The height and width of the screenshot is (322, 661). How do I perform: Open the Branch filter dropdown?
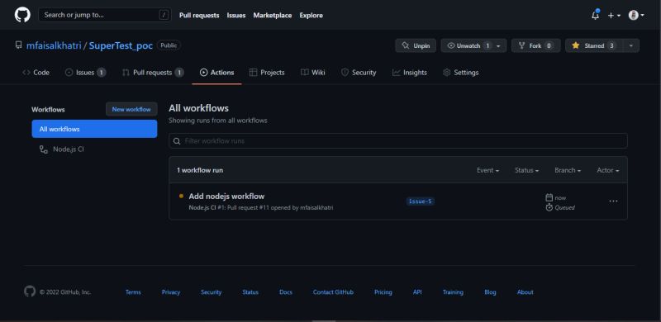(x=568, y=170)
